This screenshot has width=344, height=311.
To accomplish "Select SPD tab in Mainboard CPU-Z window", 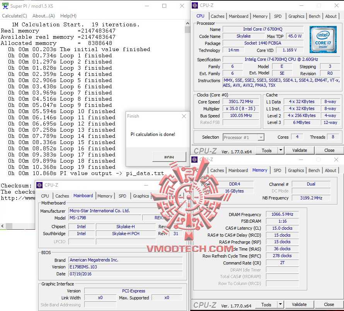I will [122, 196].
